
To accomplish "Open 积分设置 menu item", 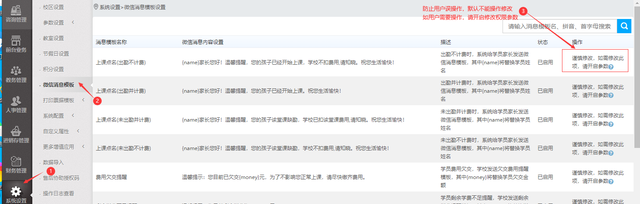I will (53, 69).
